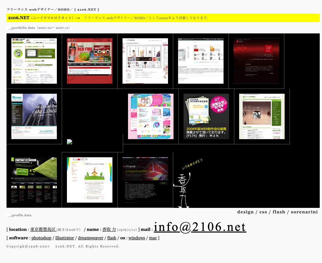This screenshot has height=263, width=322.
Task: Open the 東京都豊島区 location link
Action: tap(43, 229)
